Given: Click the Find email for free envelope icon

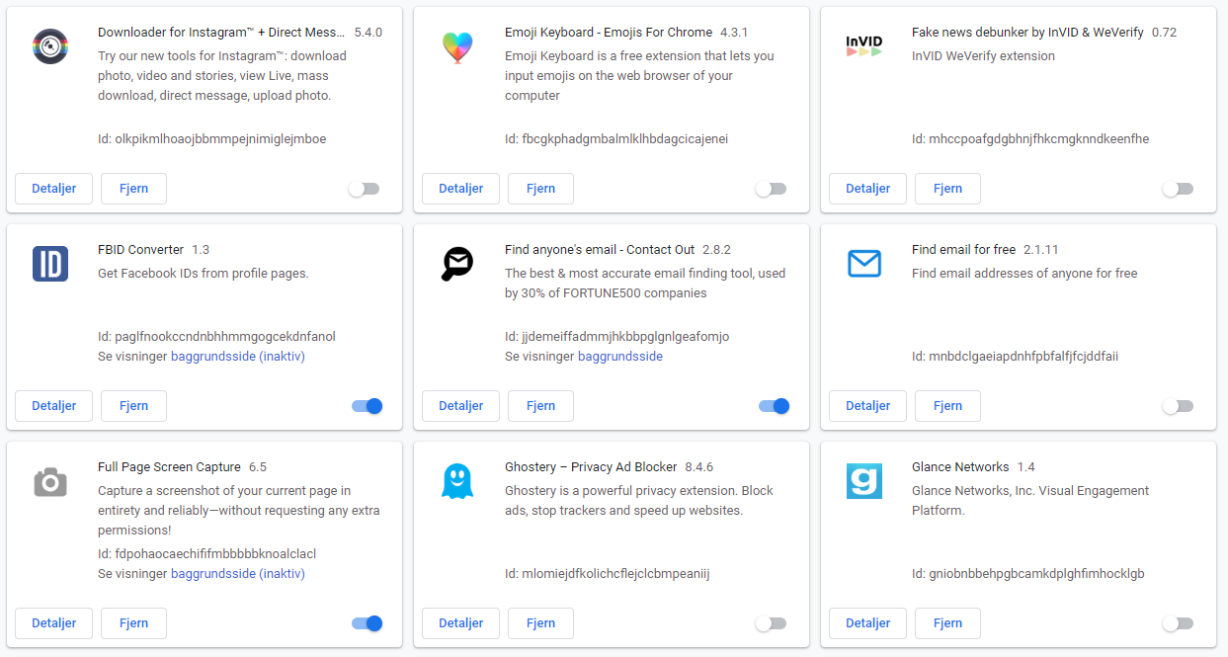Looking at the screenshot, I should (x=863, y=264).
